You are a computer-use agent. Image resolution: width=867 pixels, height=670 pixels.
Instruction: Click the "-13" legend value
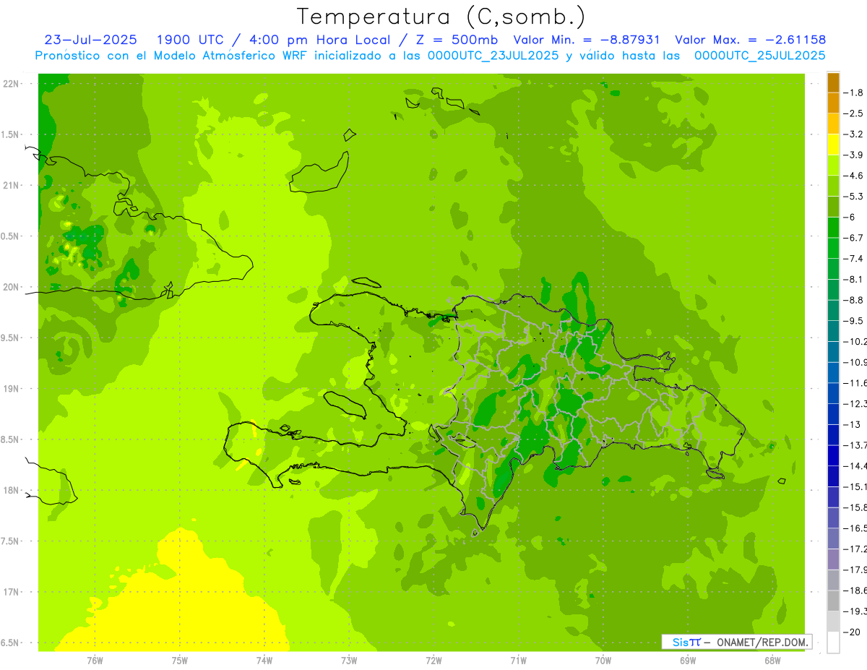853,424
